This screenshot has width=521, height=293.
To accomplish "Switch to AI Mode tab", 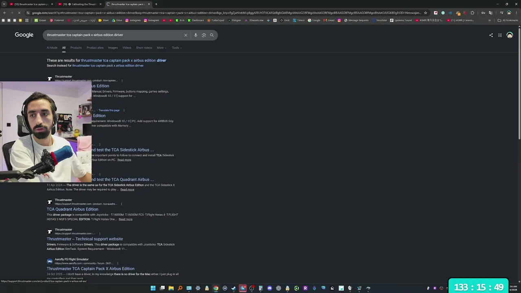I will (52, 48).
